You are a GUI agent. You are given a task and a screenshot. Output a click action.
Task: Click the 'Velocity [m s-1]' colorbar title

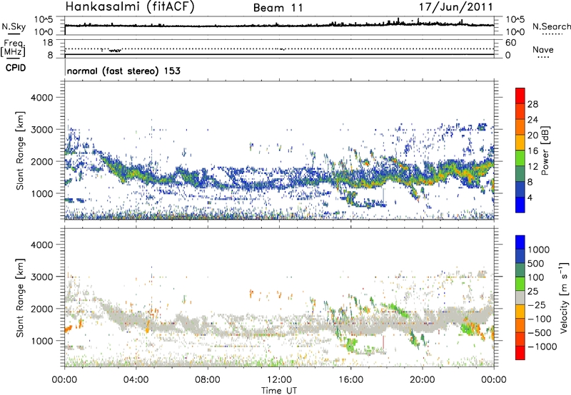click(x=564, y=297)
